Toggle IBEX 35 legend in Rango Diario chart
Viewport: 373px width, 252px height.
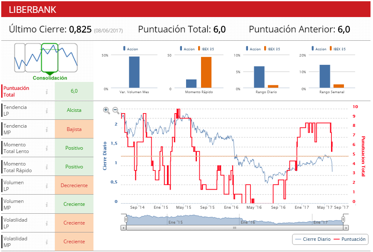(x=272, y=49)
